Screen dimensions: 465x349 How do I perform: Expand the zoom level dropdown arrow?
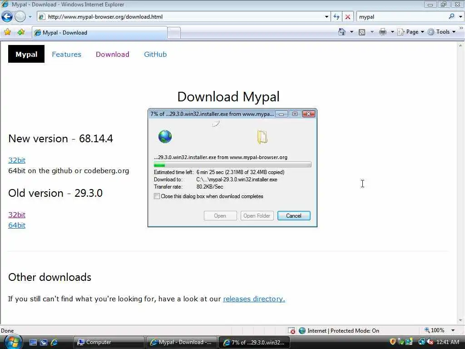[x=453, y=330]
